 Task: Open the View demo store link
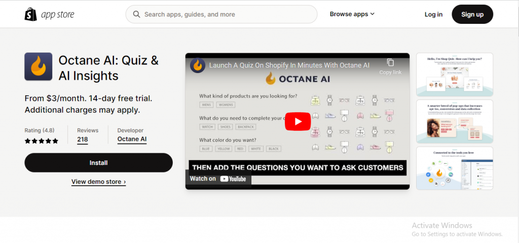coord(98,181)
